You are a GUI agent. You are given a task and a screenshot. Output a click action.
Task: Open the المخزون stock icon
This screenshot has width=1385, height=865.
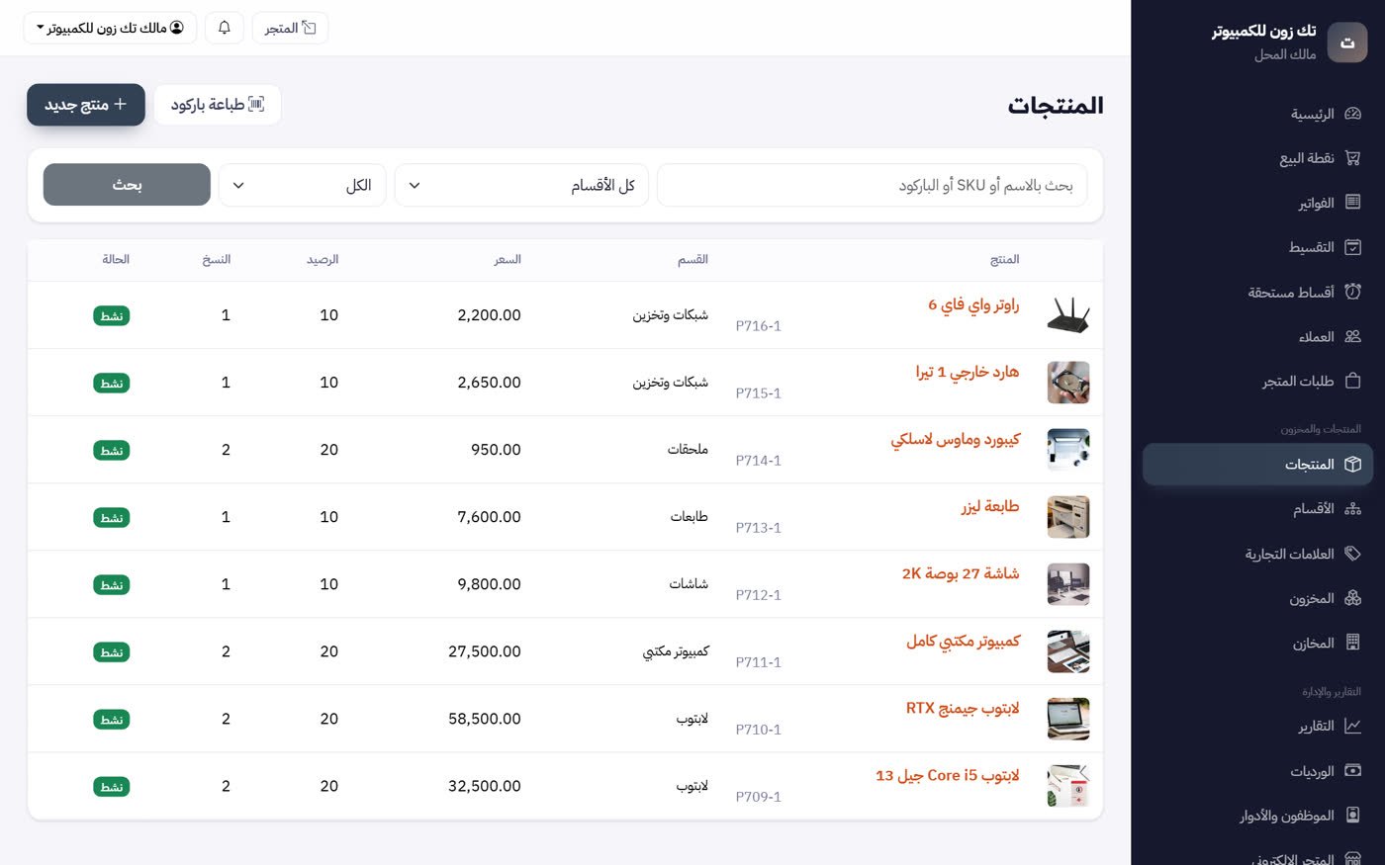[1352, 598]
